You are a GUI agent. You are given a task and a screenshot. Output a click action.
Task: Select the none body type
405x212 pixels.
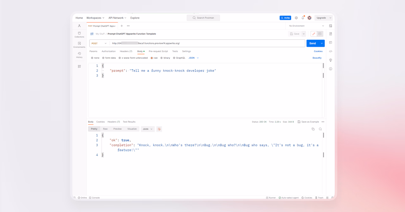[95, 58]
